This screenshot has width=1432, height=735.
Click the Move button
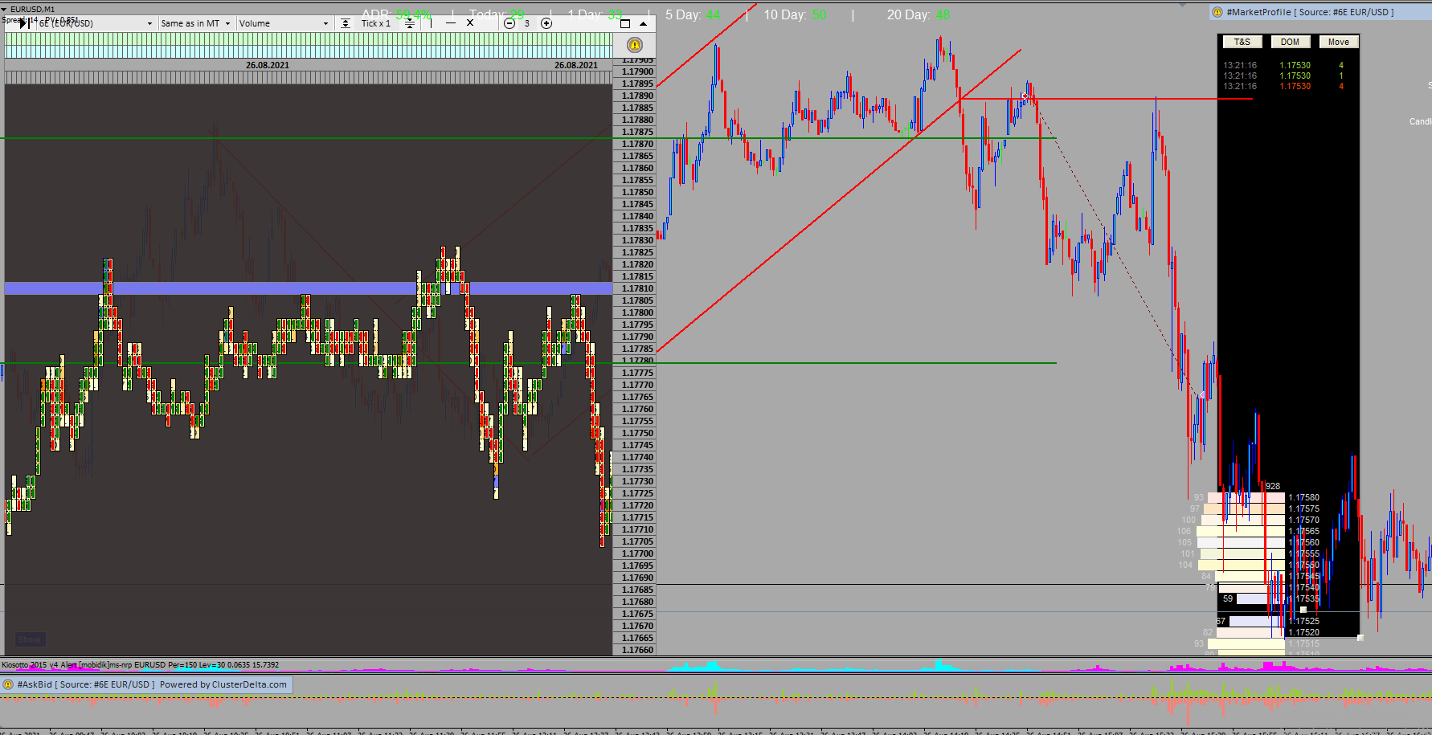coord(1339,42)
